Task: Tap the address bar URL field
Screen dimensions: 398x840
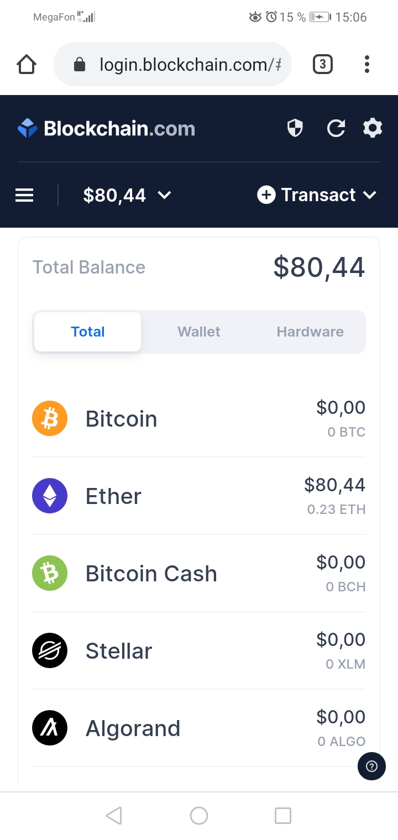Action: (182, 65)
